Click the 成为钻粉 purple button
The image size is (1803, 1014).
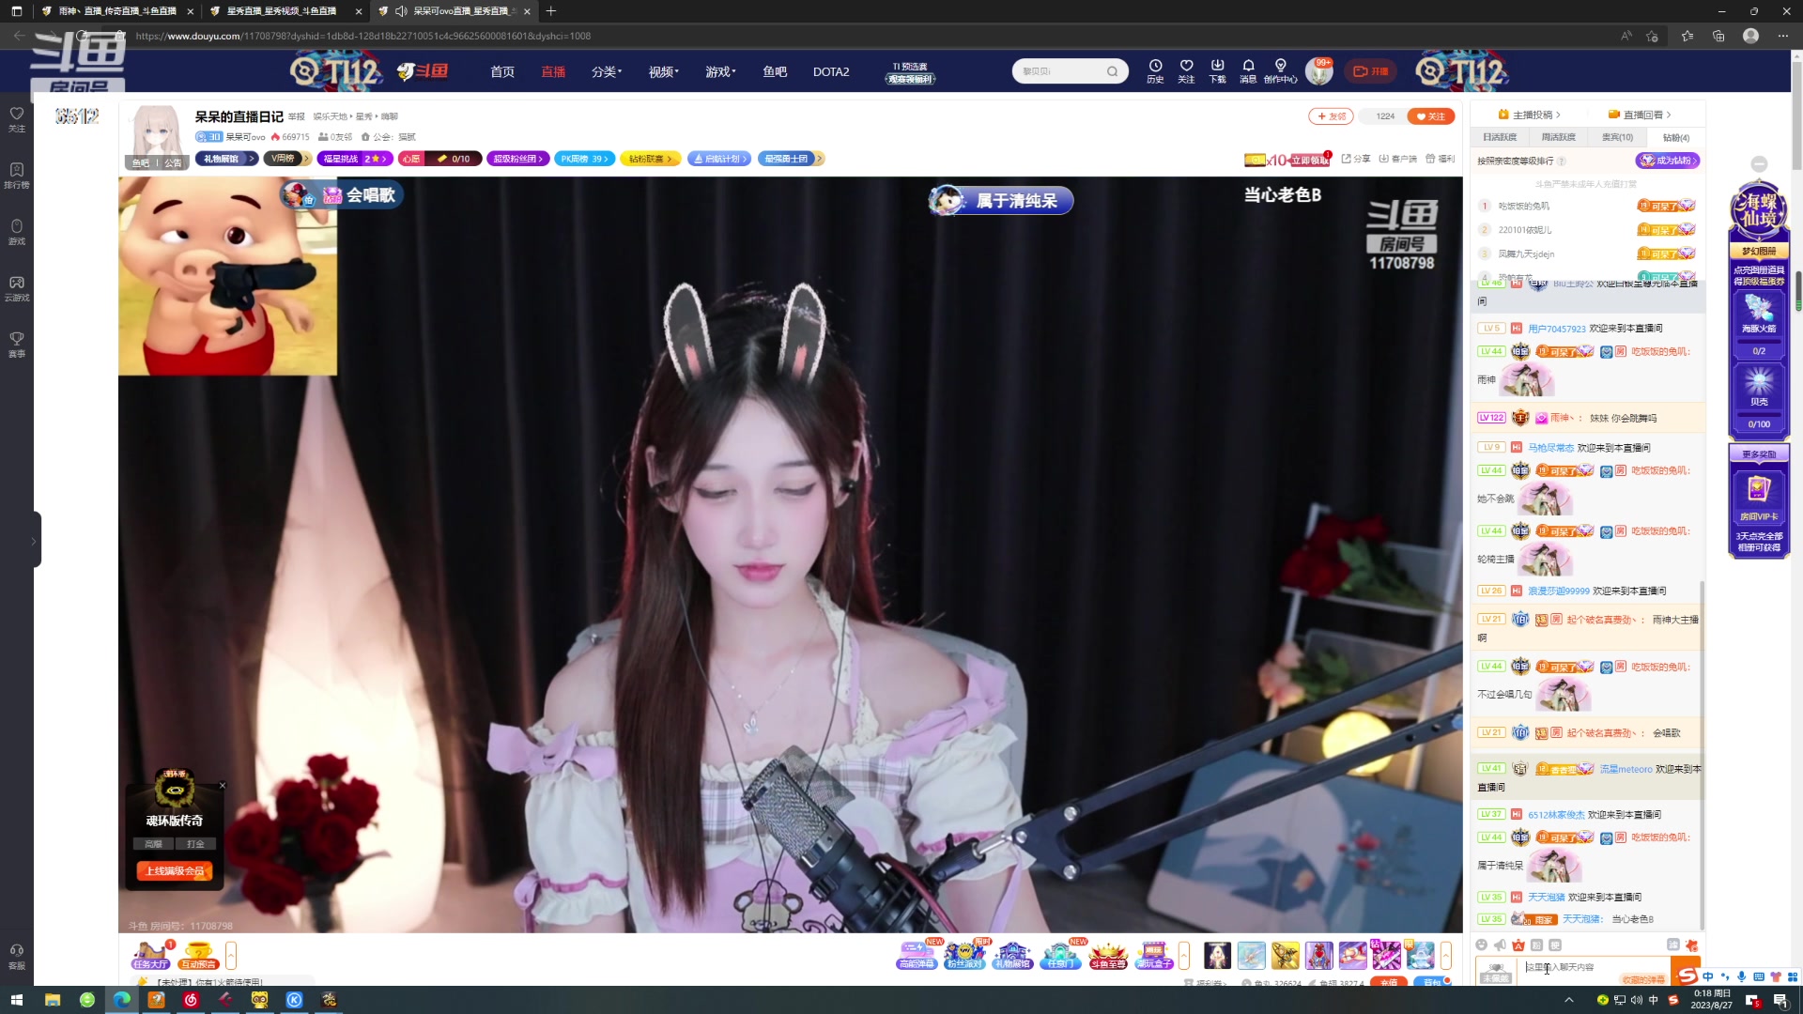[1667, 161]
